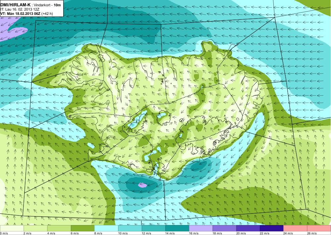Select the legend swatch between 2 and 4 m/s

[35, 228]
